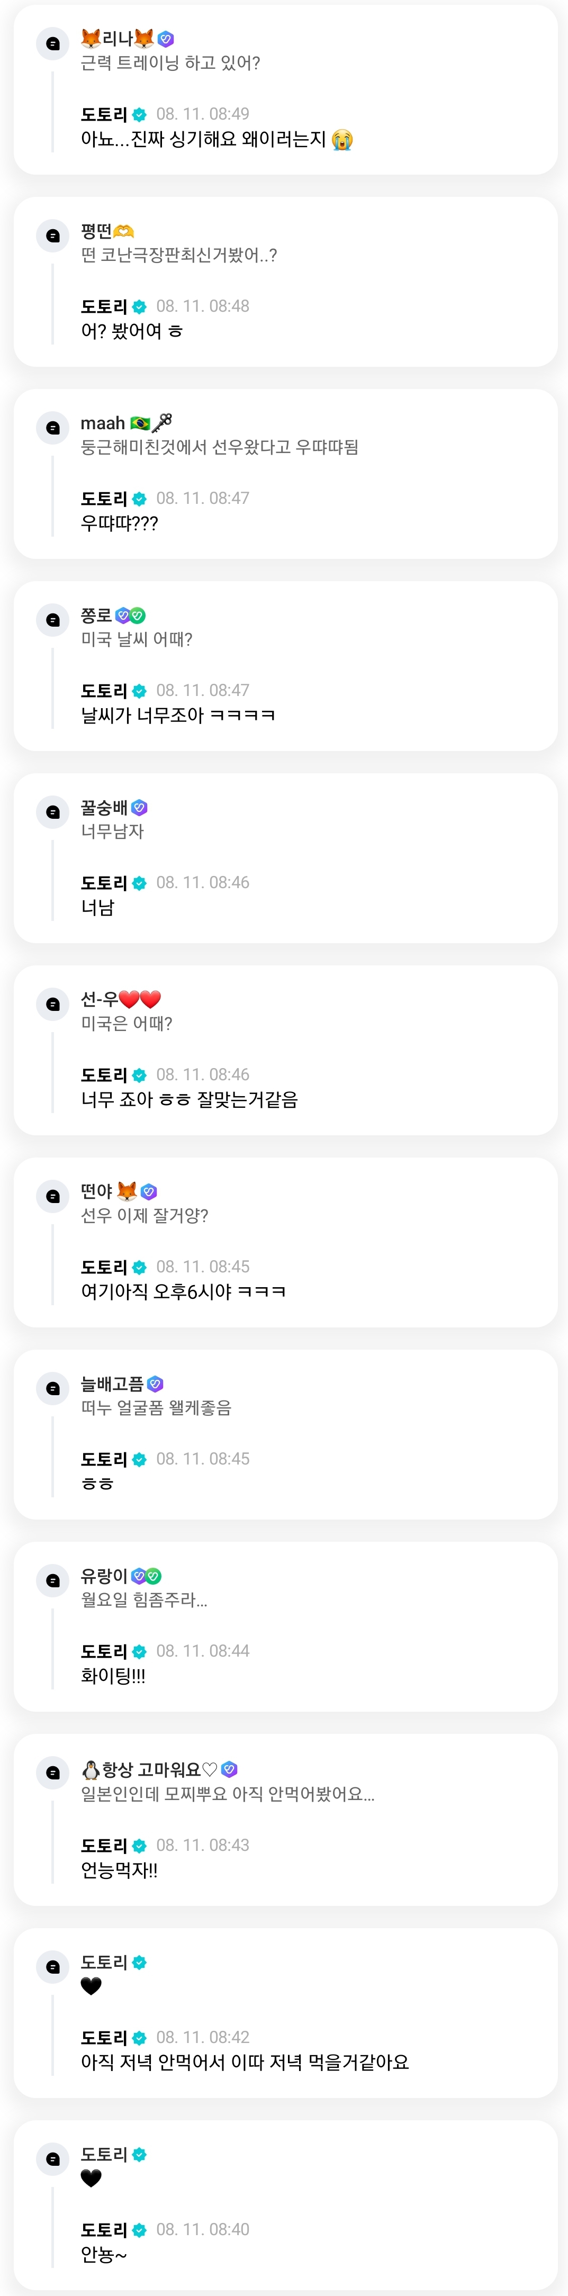Click the timestamp 08. 11. 08:48
The width and height of the screenshot is (568, 2296).
pos(202,306)
